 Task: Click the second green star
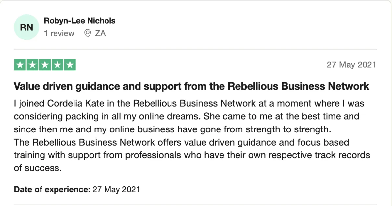pyautogui.click(x=33, y=65)
